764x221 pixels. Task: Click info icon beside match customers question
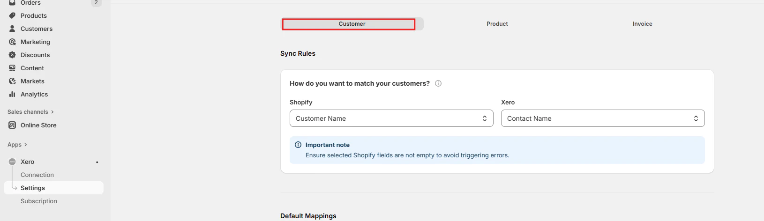coord(438,83)
